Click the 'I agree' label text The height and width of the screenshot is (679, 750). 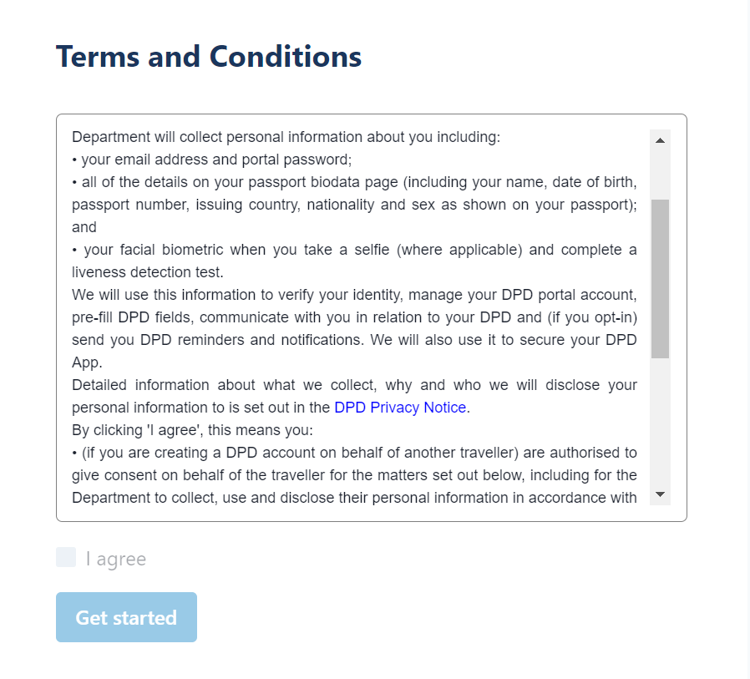coord(116,559)
